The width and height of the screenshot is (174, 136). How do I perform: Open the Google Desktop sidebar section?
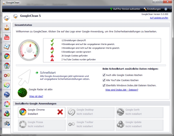(7, 85)
